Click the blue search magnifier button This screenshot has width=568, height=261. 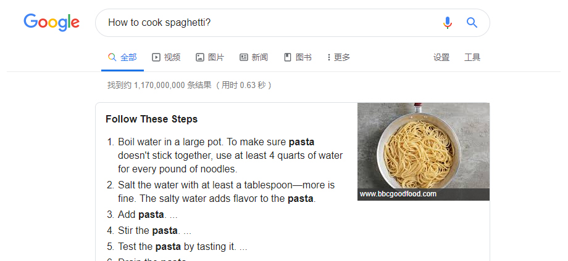[x=472, y=23]
